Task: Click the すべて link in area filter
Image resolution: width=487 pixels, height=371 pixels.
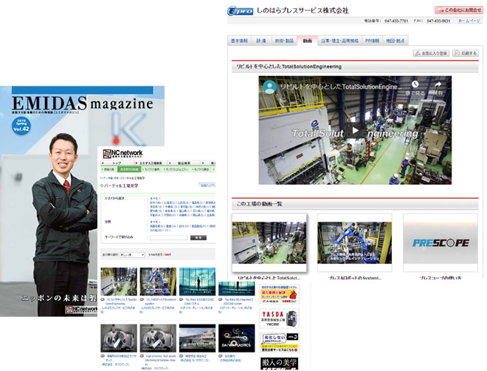Action: coord(155,198)
